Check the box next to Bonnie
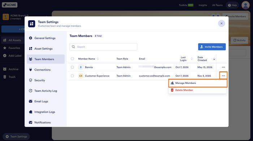Viewport: 253px width, 141px height. click(x=72, y=67)
